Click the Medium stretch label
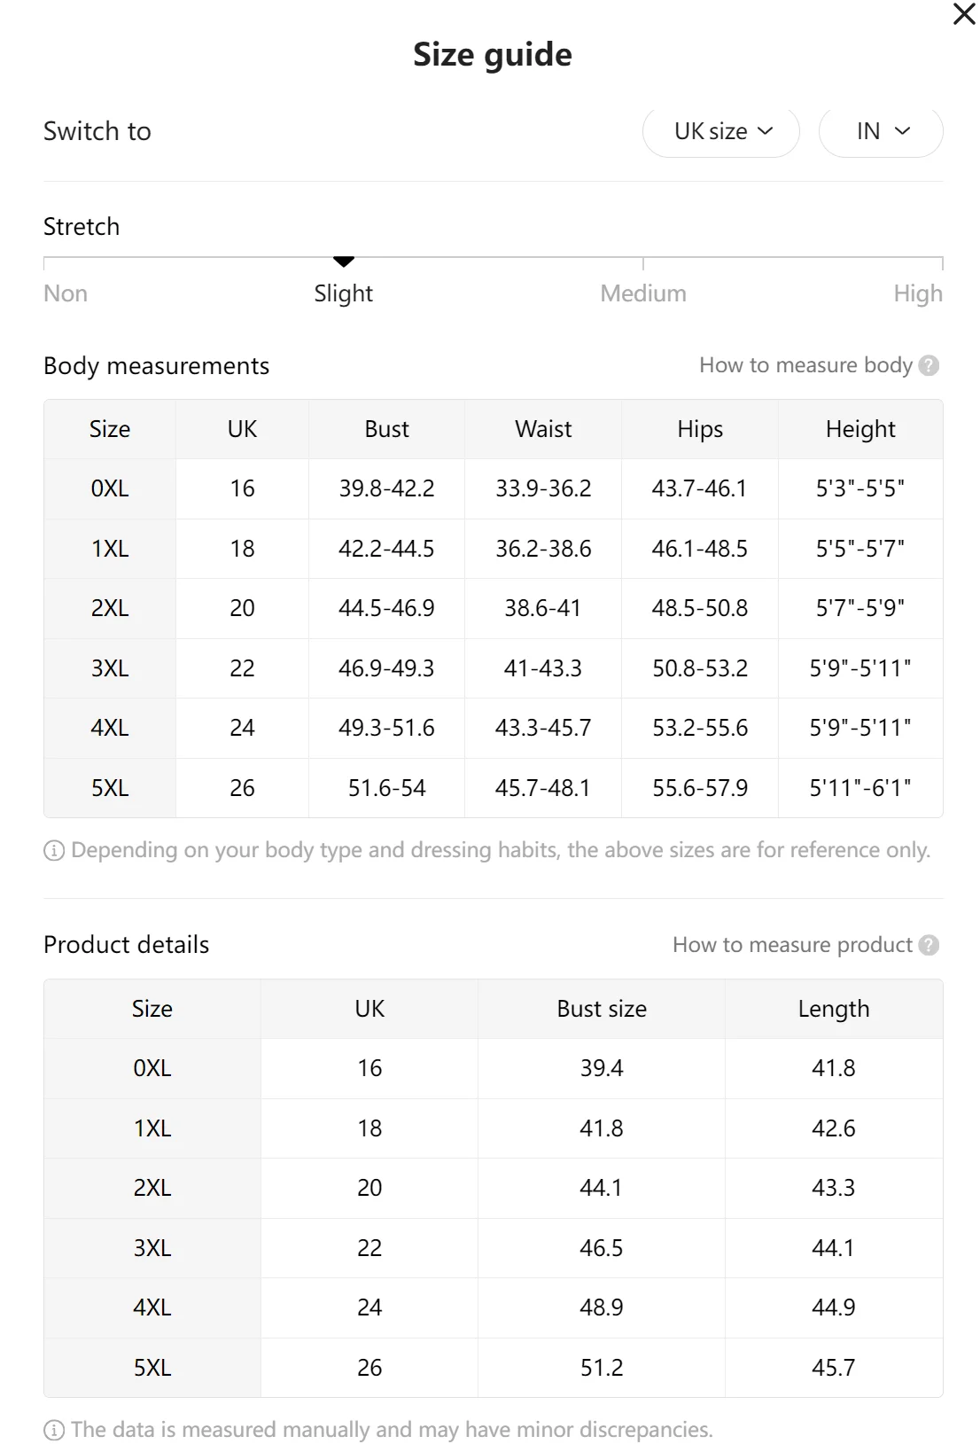The height and width of the screenshot is (1444, 980). (x=642, y=293)
